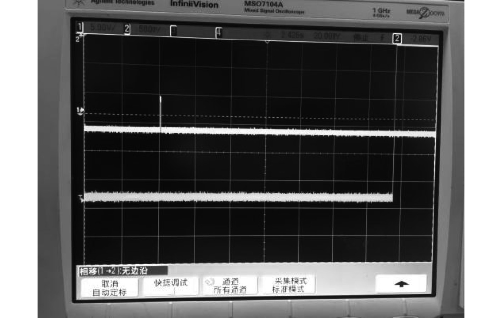Select the channel 3 indicator in top bar
The image size is (502, 318).
pyautogui.click(x=174, y=31)
